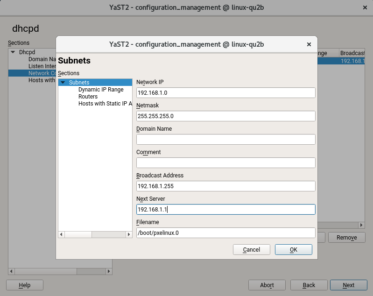The height and width of the screenshot is (296, 373).
Task: Edit the Broadcast Address field
Action: coord(226,186)
